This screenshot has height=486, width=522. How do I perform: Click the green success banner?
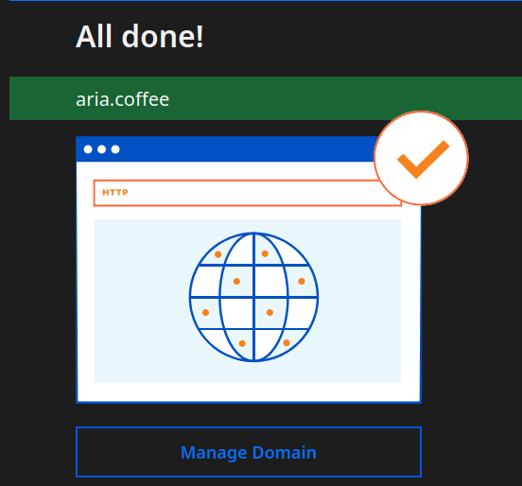tap(266, 98)
